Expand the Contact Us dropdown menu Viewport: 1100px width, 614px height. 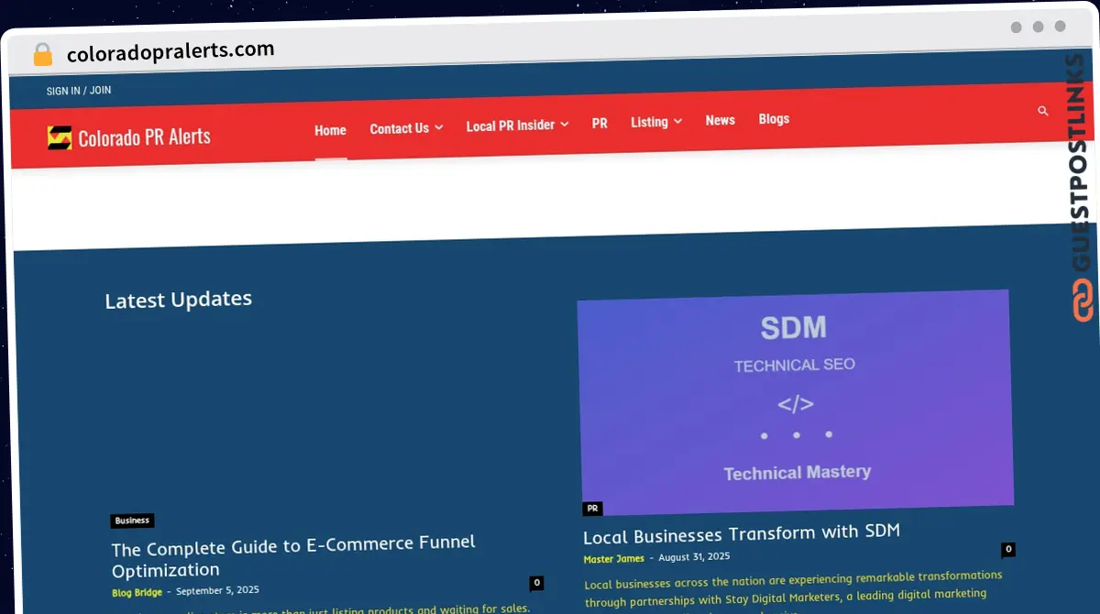(406, 128)
